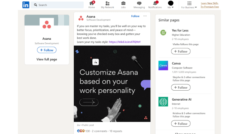Screen dimensions: 239x134
Task: Follow the Yes for Less page
Action: (x=181, y=51)
